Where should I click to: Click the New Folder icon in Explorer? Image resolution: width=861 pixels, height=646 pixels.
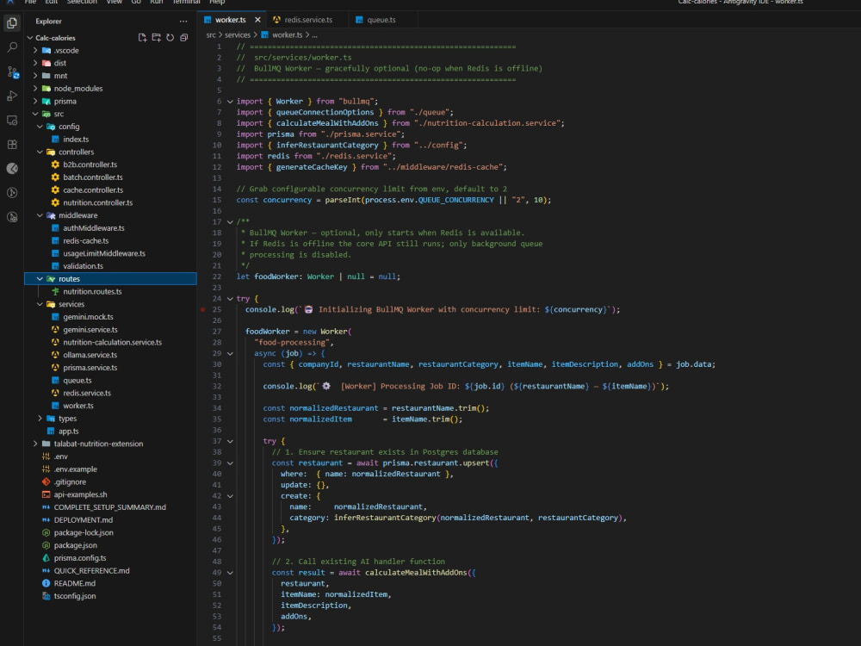pos(157,37)
